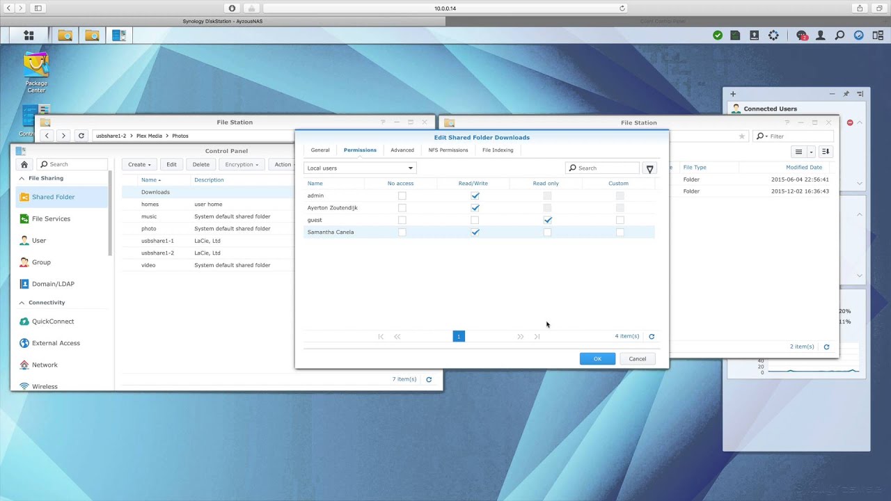This screenshot has width=891, height=501.
Task: Click the green system health status icon
Action: [x=718, y=35]
